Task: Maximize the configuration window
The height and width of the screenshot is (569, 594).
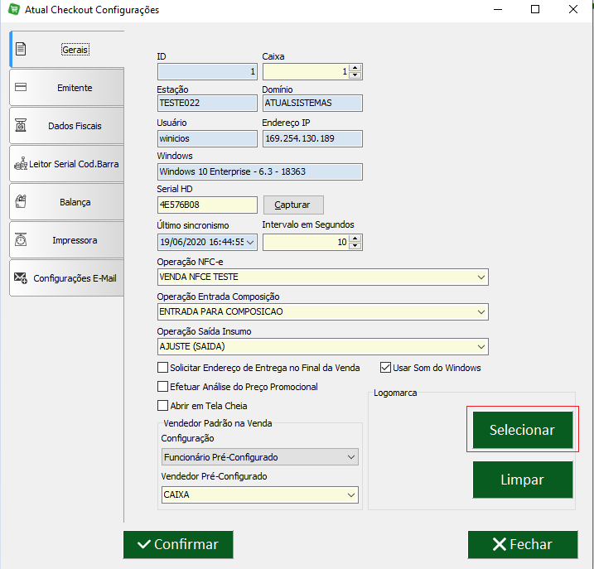Action: 535,9
